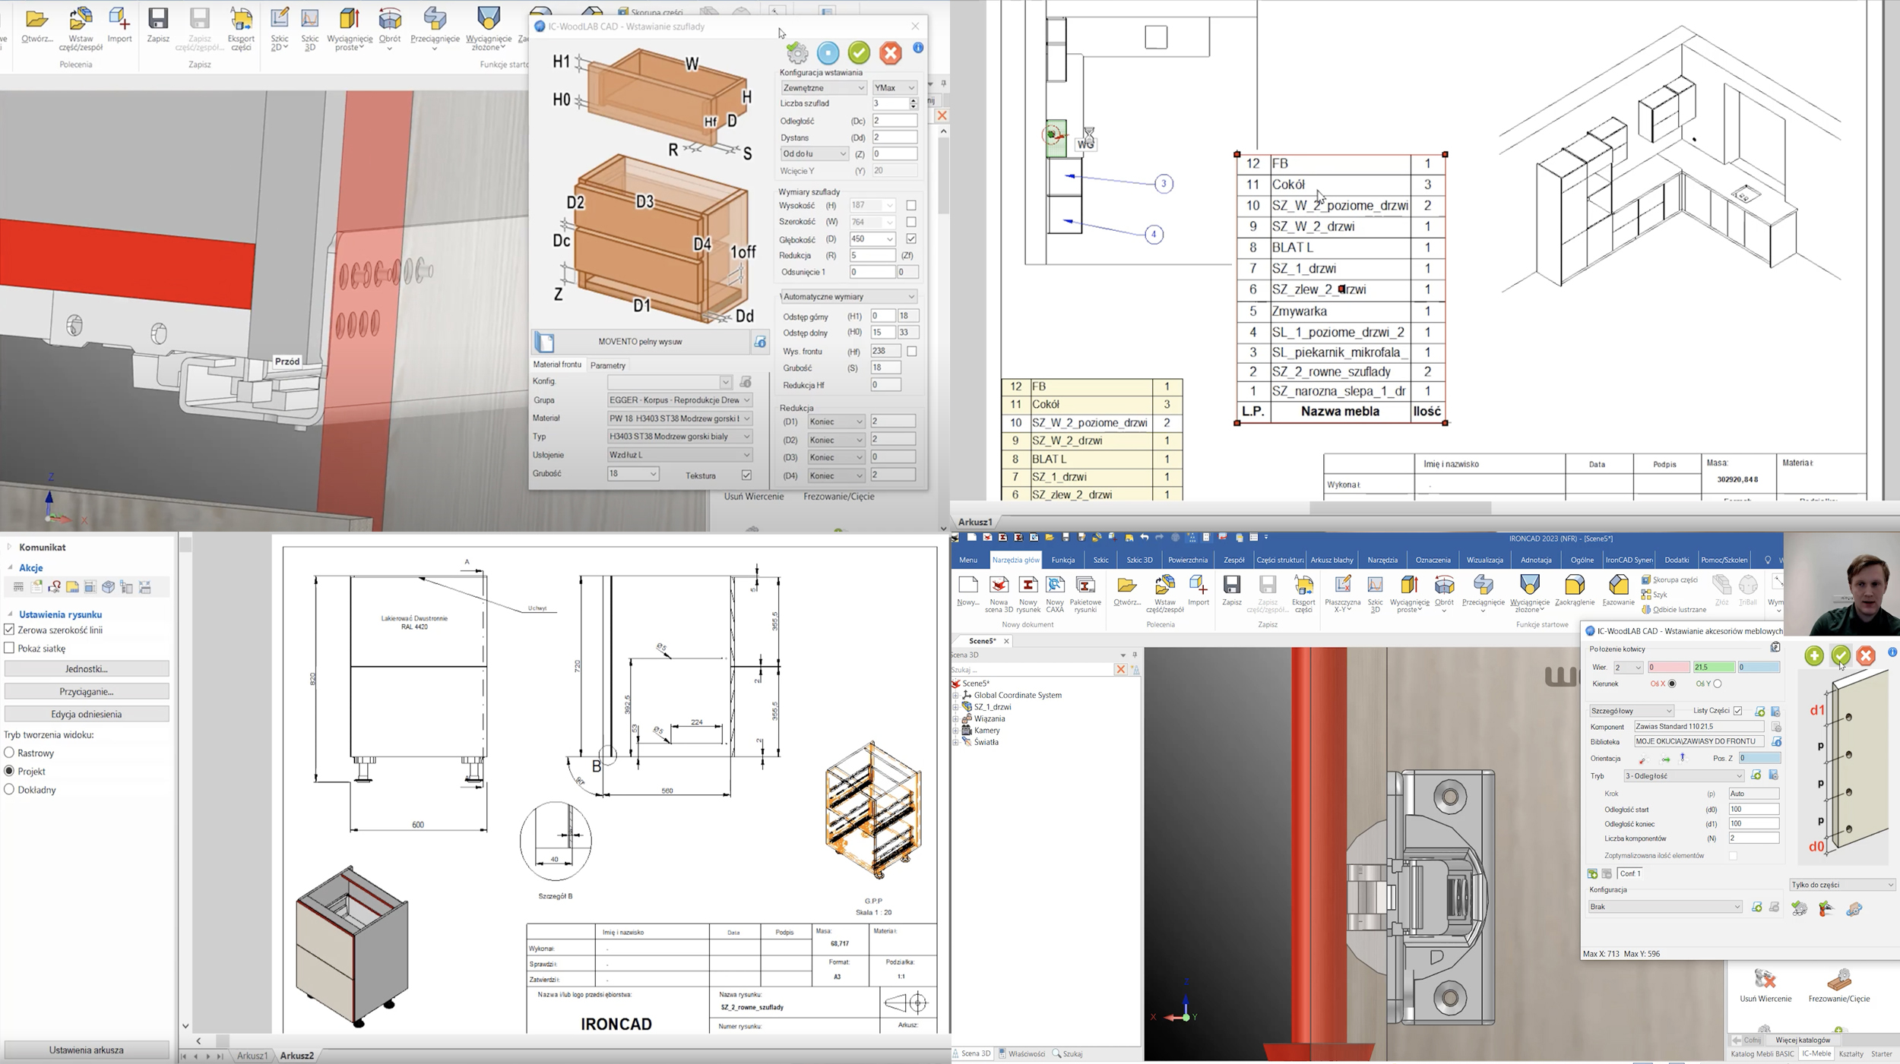
Task: Open the Zewnętrzne dropdown
Action: point(823,88)
